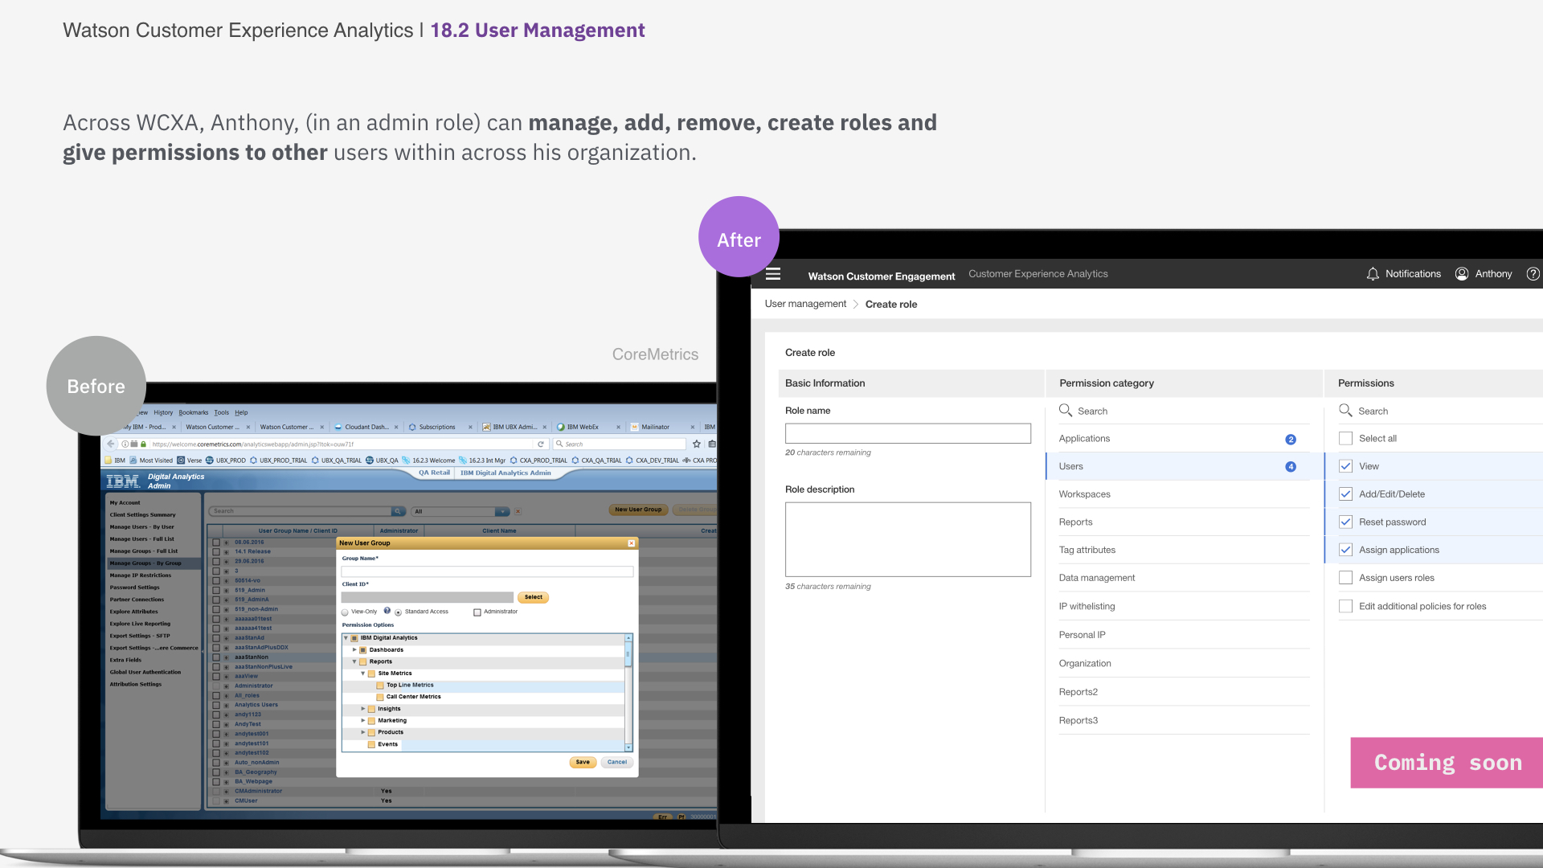
Task: Click the Events folder icon in permission tree
Action: 371,744
